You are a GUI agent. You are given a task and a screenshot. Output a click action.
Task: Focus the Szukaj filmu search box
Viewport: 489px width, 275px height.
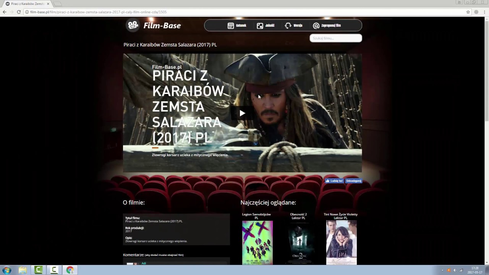pos(336,38)
